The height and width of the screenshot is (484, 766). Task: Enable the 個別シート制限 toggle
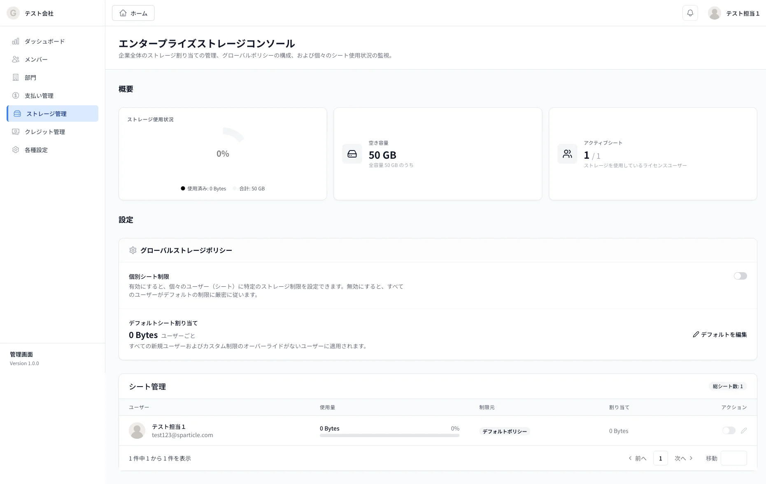click(x=740, y=276)
